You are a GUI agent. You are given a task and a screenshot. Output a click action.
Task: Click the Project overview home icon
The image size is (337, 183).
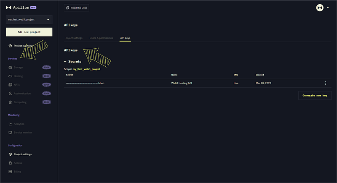pos(10,46)
